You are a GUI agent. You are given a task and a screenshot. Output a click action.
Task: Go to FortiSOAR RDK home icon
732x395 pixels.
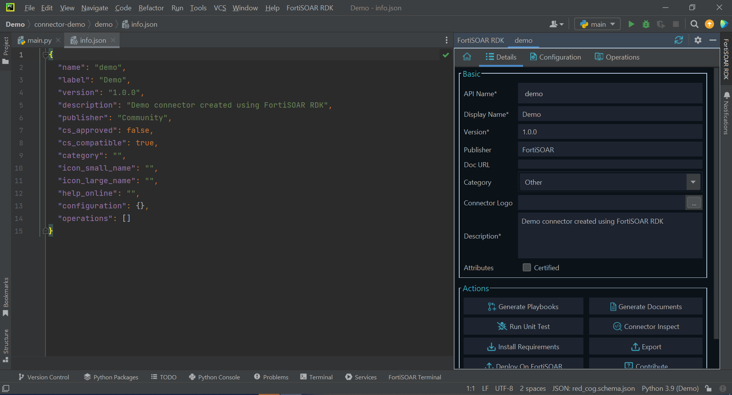click(467, 57)
